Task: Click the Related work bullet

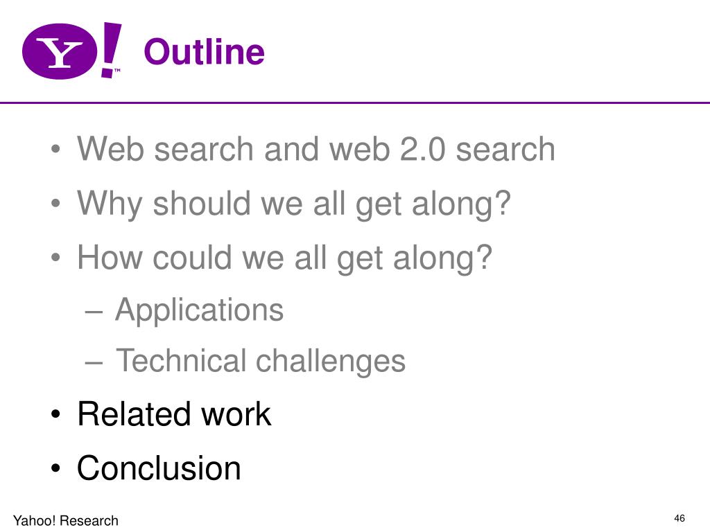Action: (174, 414)
